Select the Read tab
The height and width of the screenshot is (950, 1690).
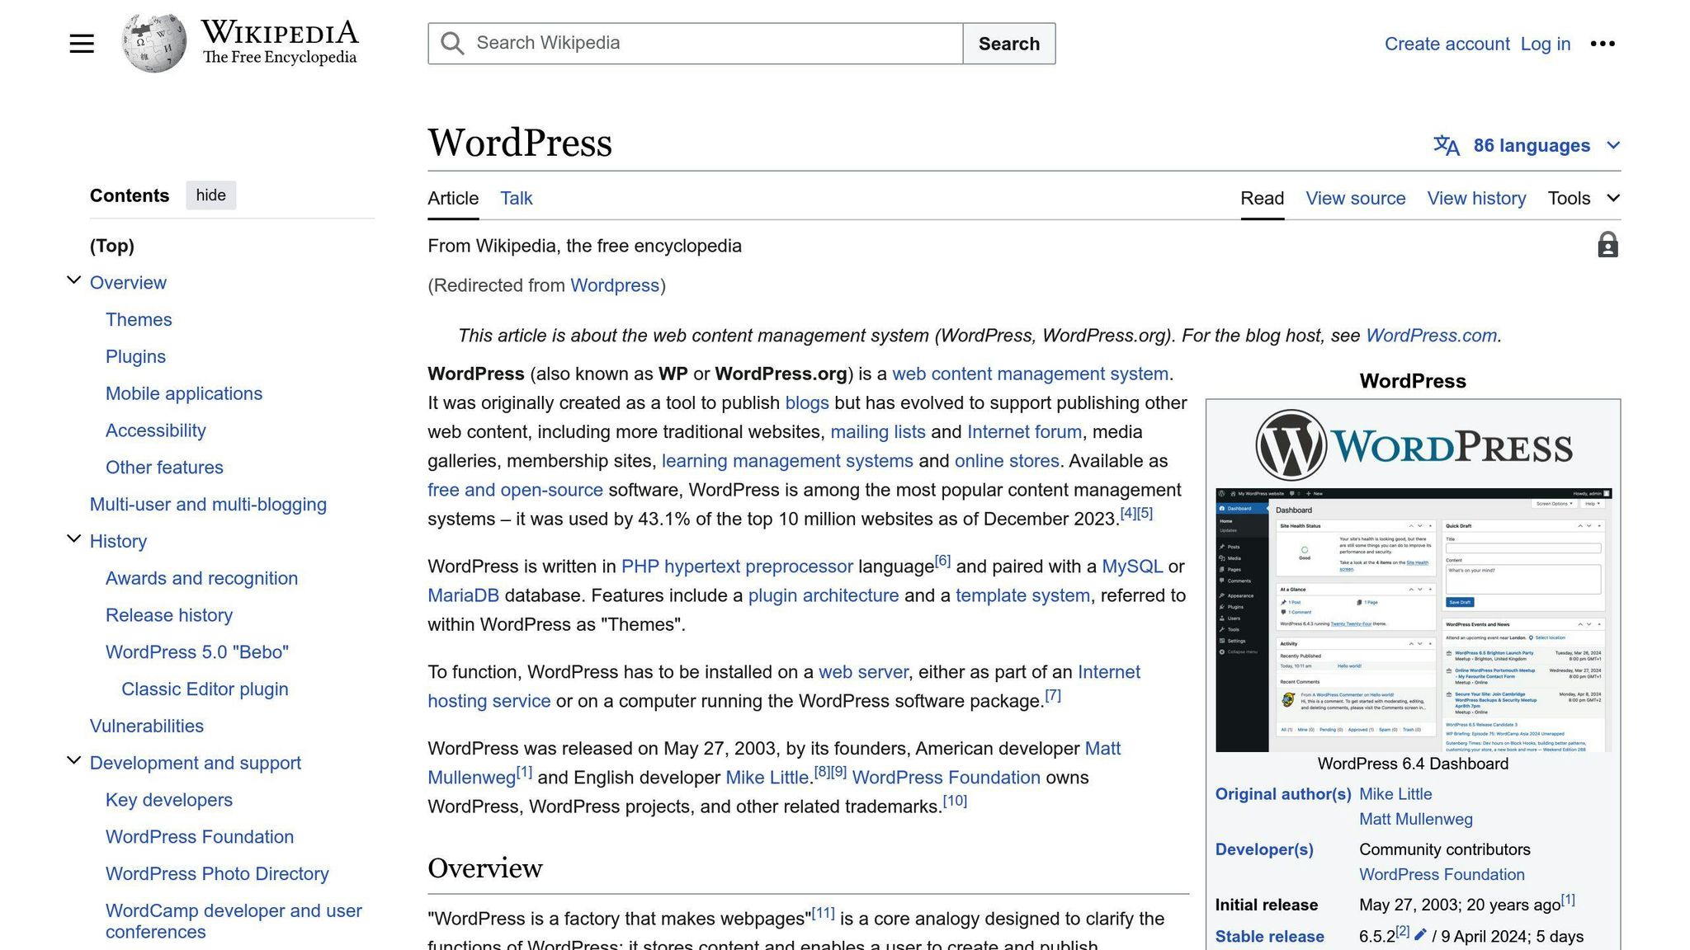coord(1262,198)
